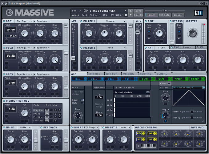Switch to Synth view
This screenshot has height=154, width=209.
tap(152, 15)
